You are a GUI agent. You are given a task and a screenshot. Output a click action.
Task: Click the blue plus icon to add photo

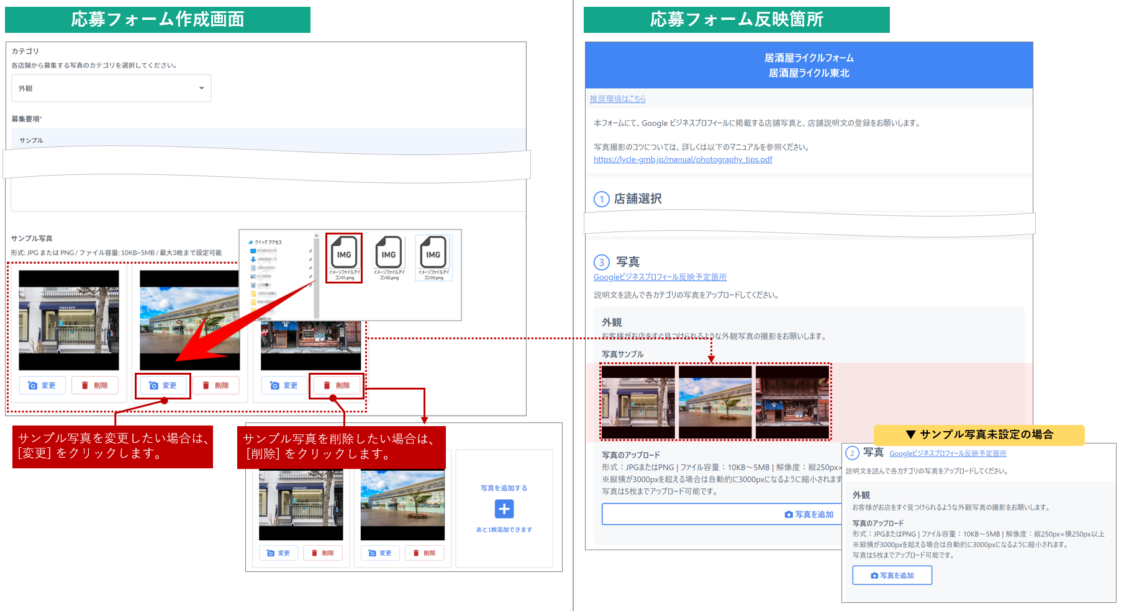pyautogui.click(x=504, y=509)
